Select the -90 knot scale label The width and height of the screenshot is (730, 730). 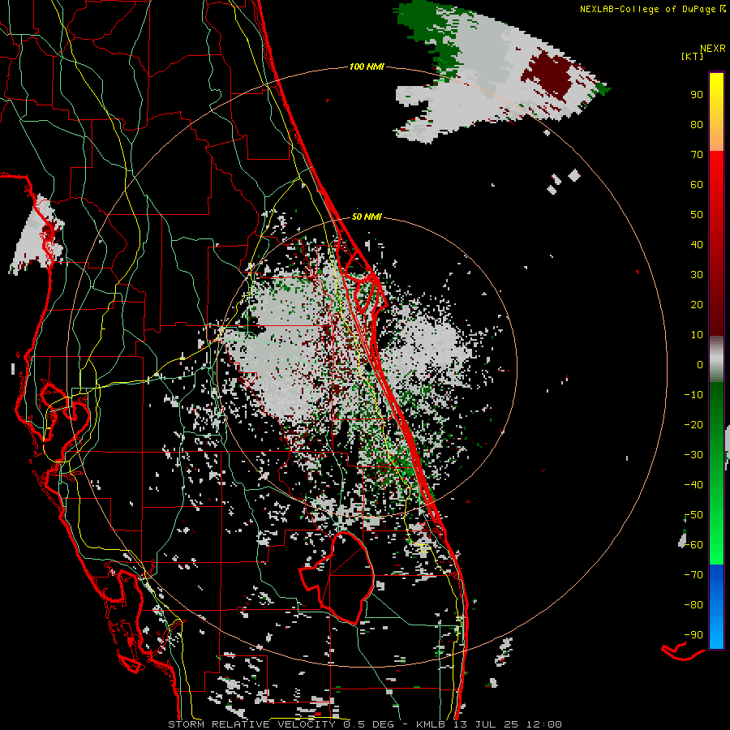click(x=693, y=635)
